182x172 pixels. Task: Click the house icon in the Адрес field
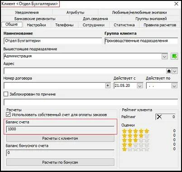169,71
